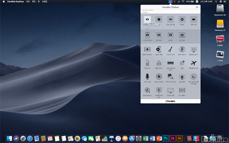Open the 파일 menu
Viewport: 229px width, 143px height.
coord(28,2)
